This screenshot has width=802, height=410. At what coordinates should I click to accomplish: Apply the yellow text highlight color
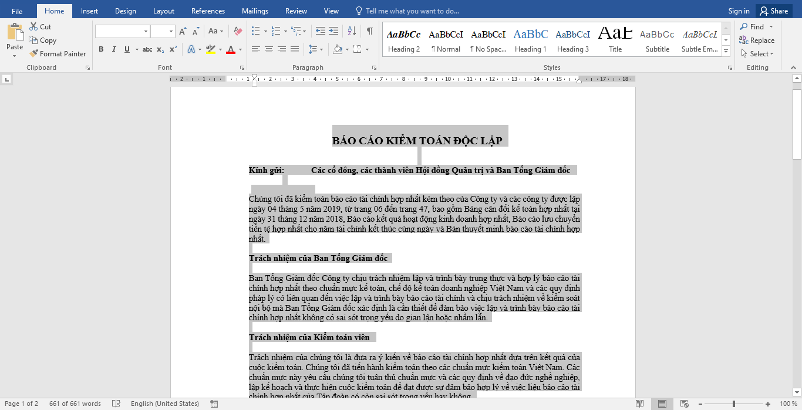pos(211,49)
